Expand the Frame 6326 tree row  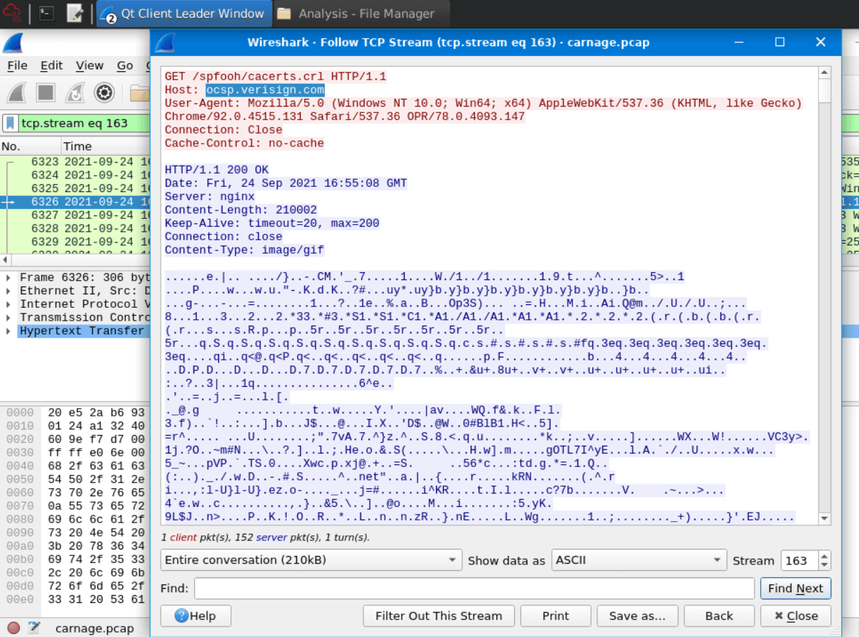(x=8, y=277)
